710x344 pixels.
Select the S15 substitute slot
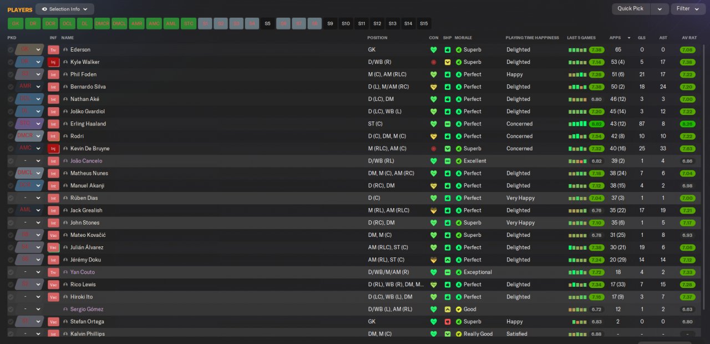tap(424, 24)
